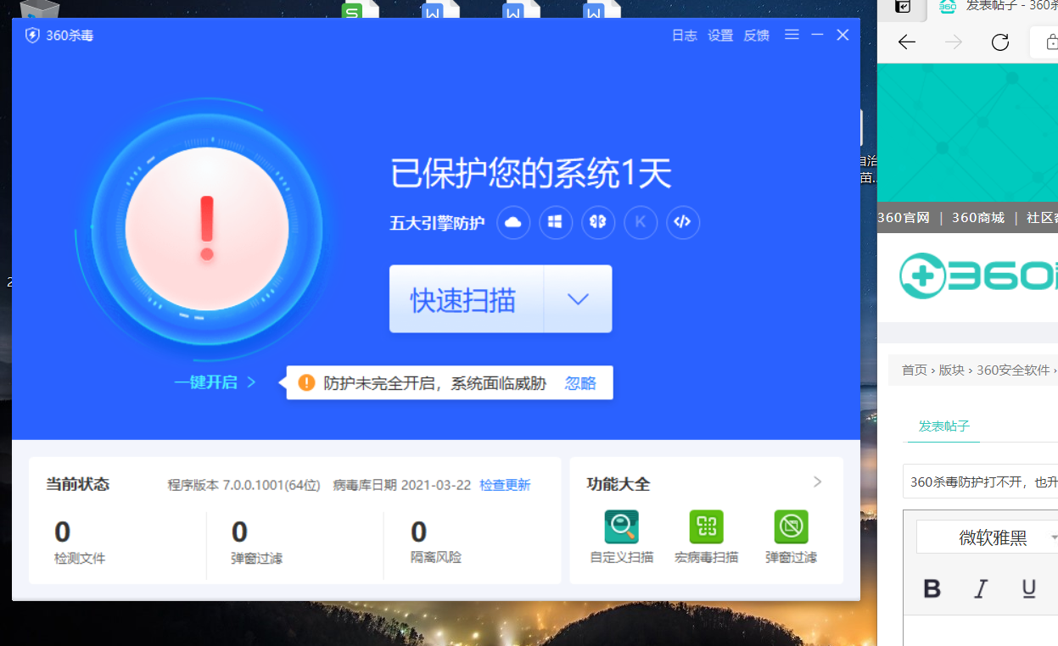This screenshot has width=1058, height=646.
Task: Click 首页 breadcrumb in browser
Action: coord(914,370)
